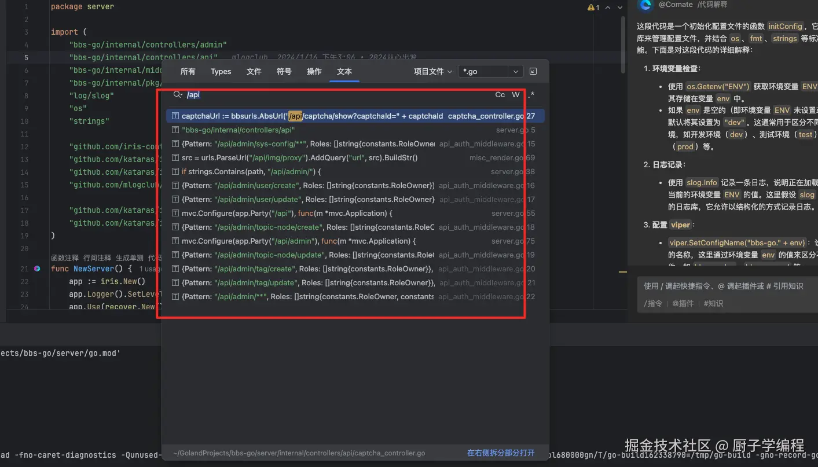Click the warning indicator showing 1 problem
818x467 pixels.
click(x=593, y=8)
